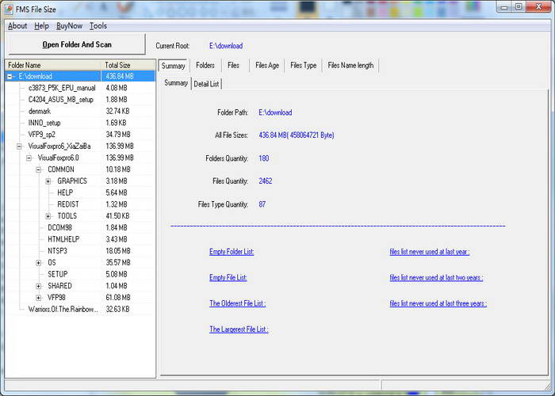Select C4204_ASUS_MB_setup folder row
Viewport: 555px width, 396px height.
coord(80,100)
